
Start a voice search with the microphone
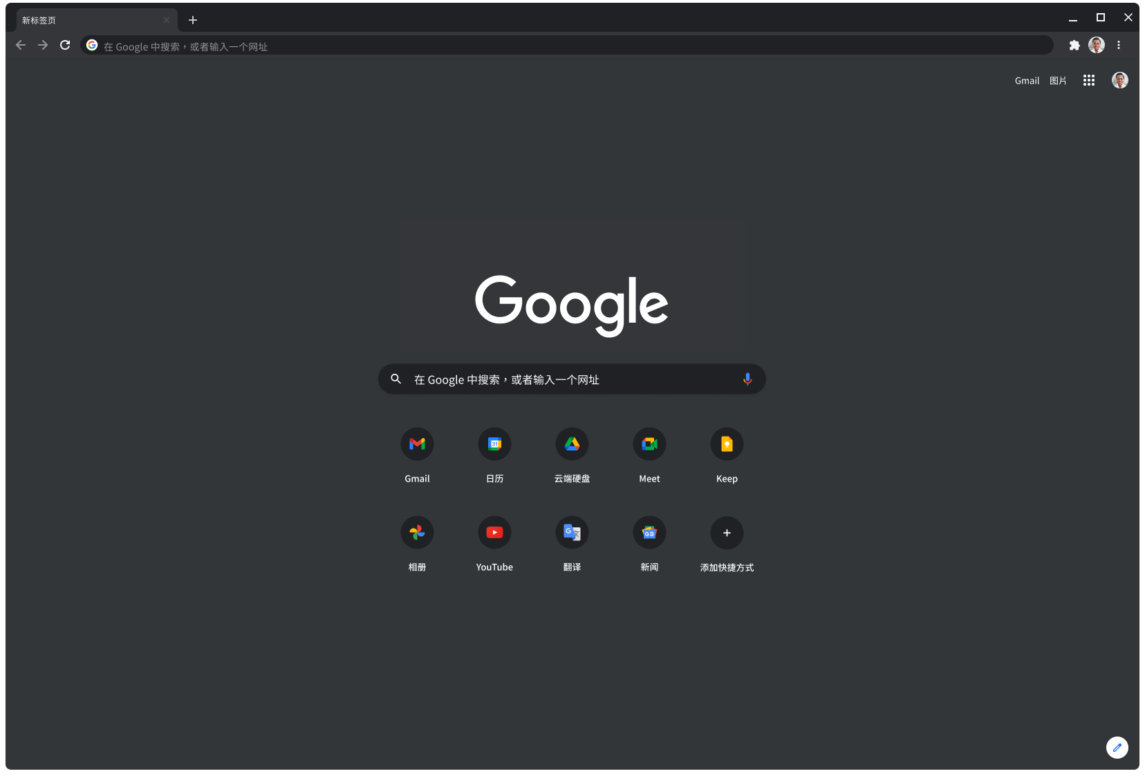(x=747, y=379)
